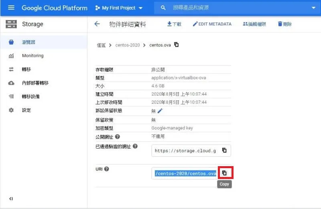This screenshot has width=321, height=209.
Task: Click the centos.ova breadcrumb text
Action: click(160, 45)
